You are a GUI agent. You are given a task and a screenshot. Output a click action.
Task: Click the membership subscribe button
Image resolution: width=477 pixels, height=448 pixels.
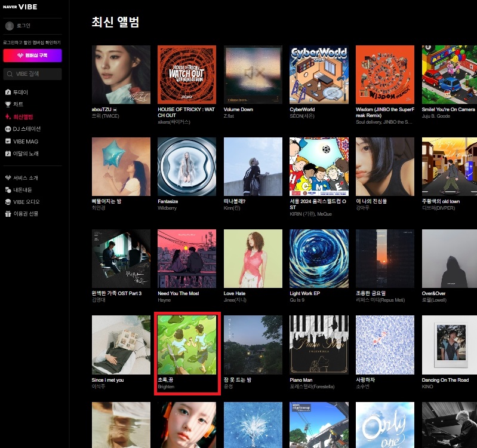point(33,56)
